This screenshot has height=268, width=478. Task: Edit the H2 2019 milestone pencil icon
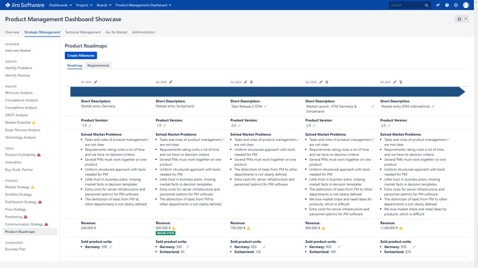(170, 82)
